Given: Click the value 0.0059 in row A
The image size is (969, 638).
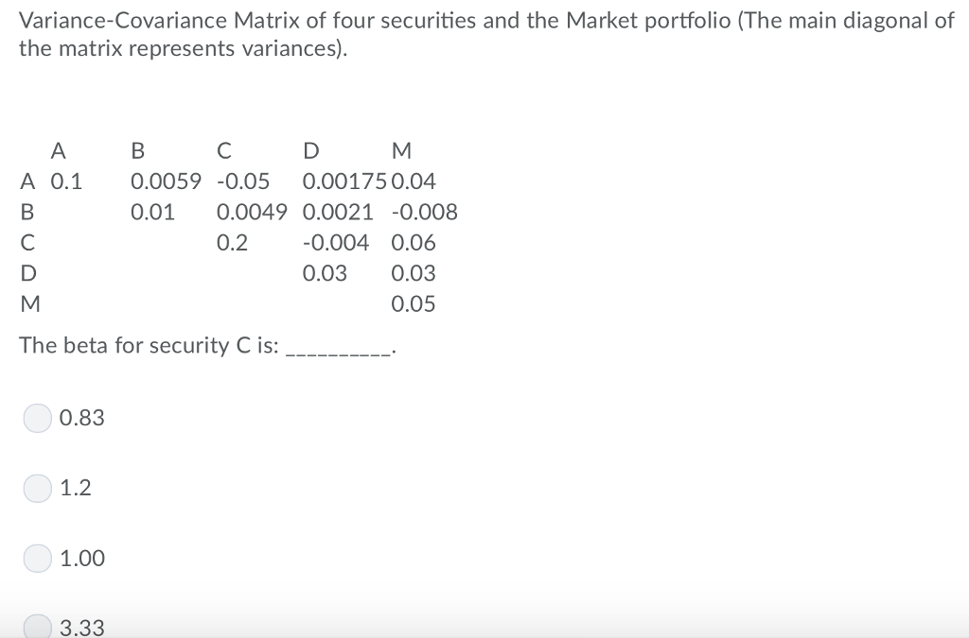Looking at the screenshot, I should tap(167, 181).
